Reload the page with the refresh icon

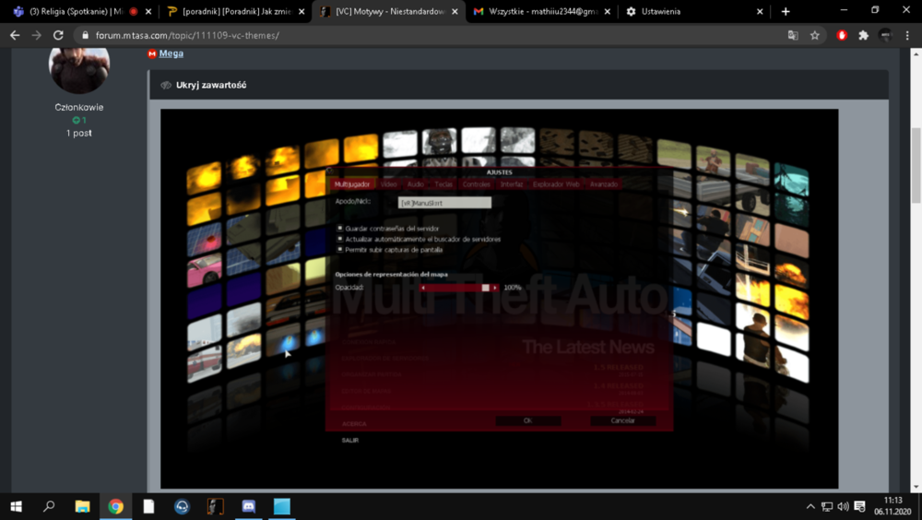coord(57,35)
